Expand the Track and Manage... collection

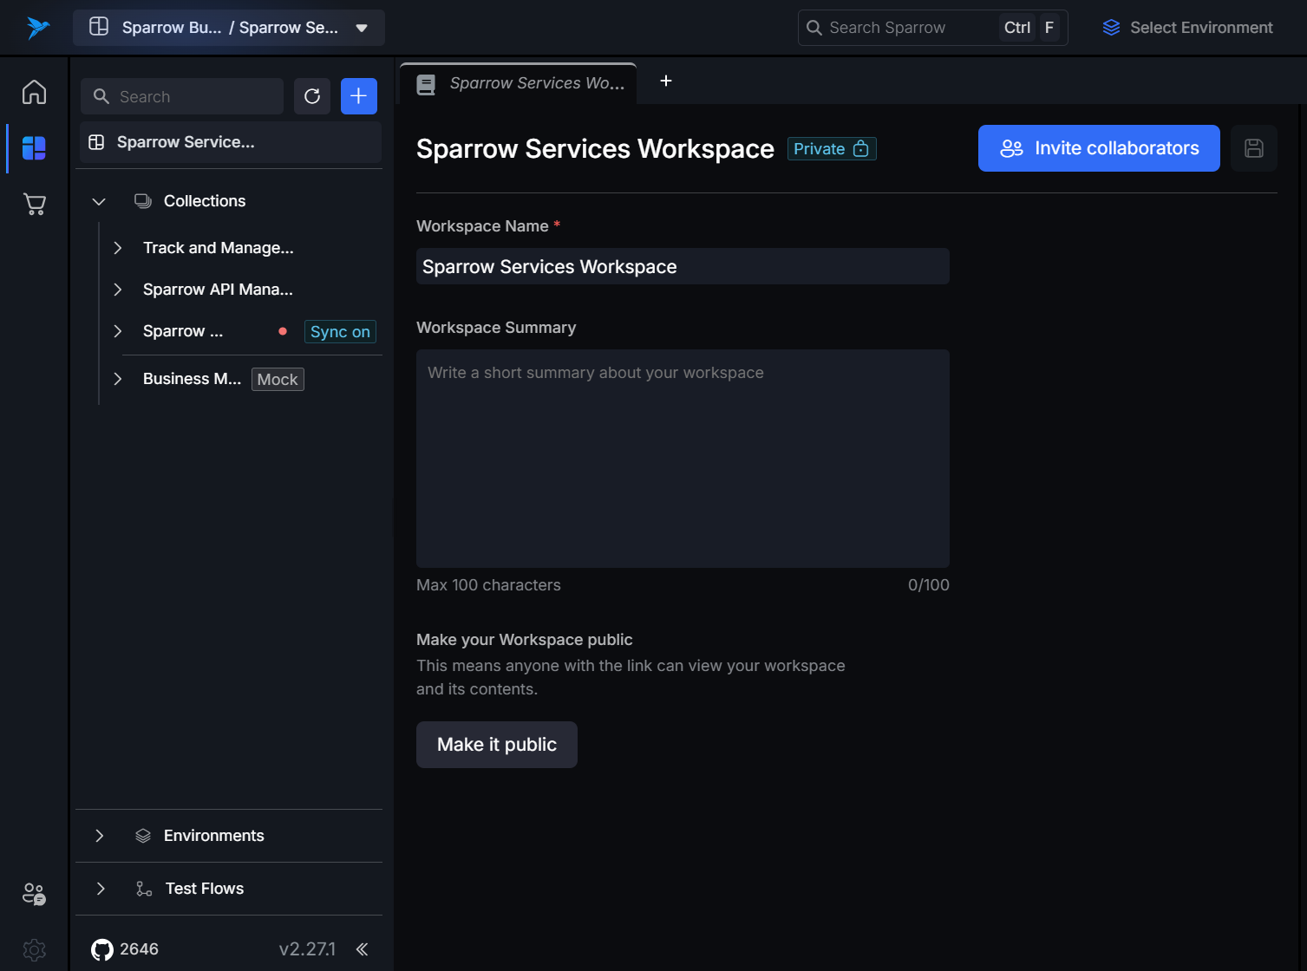(x=118, y=248)
